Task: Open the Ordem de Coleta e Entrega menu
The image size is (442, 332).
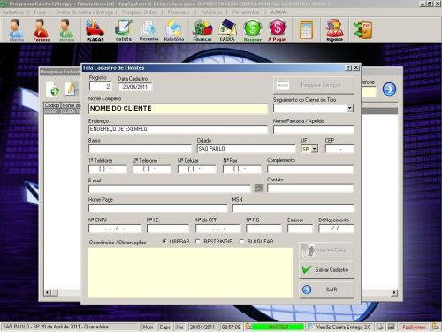Action: 85,12
